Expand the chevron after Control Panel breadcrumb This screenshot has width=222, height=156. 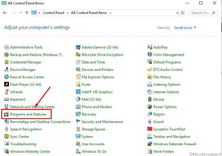click(67, 13)
